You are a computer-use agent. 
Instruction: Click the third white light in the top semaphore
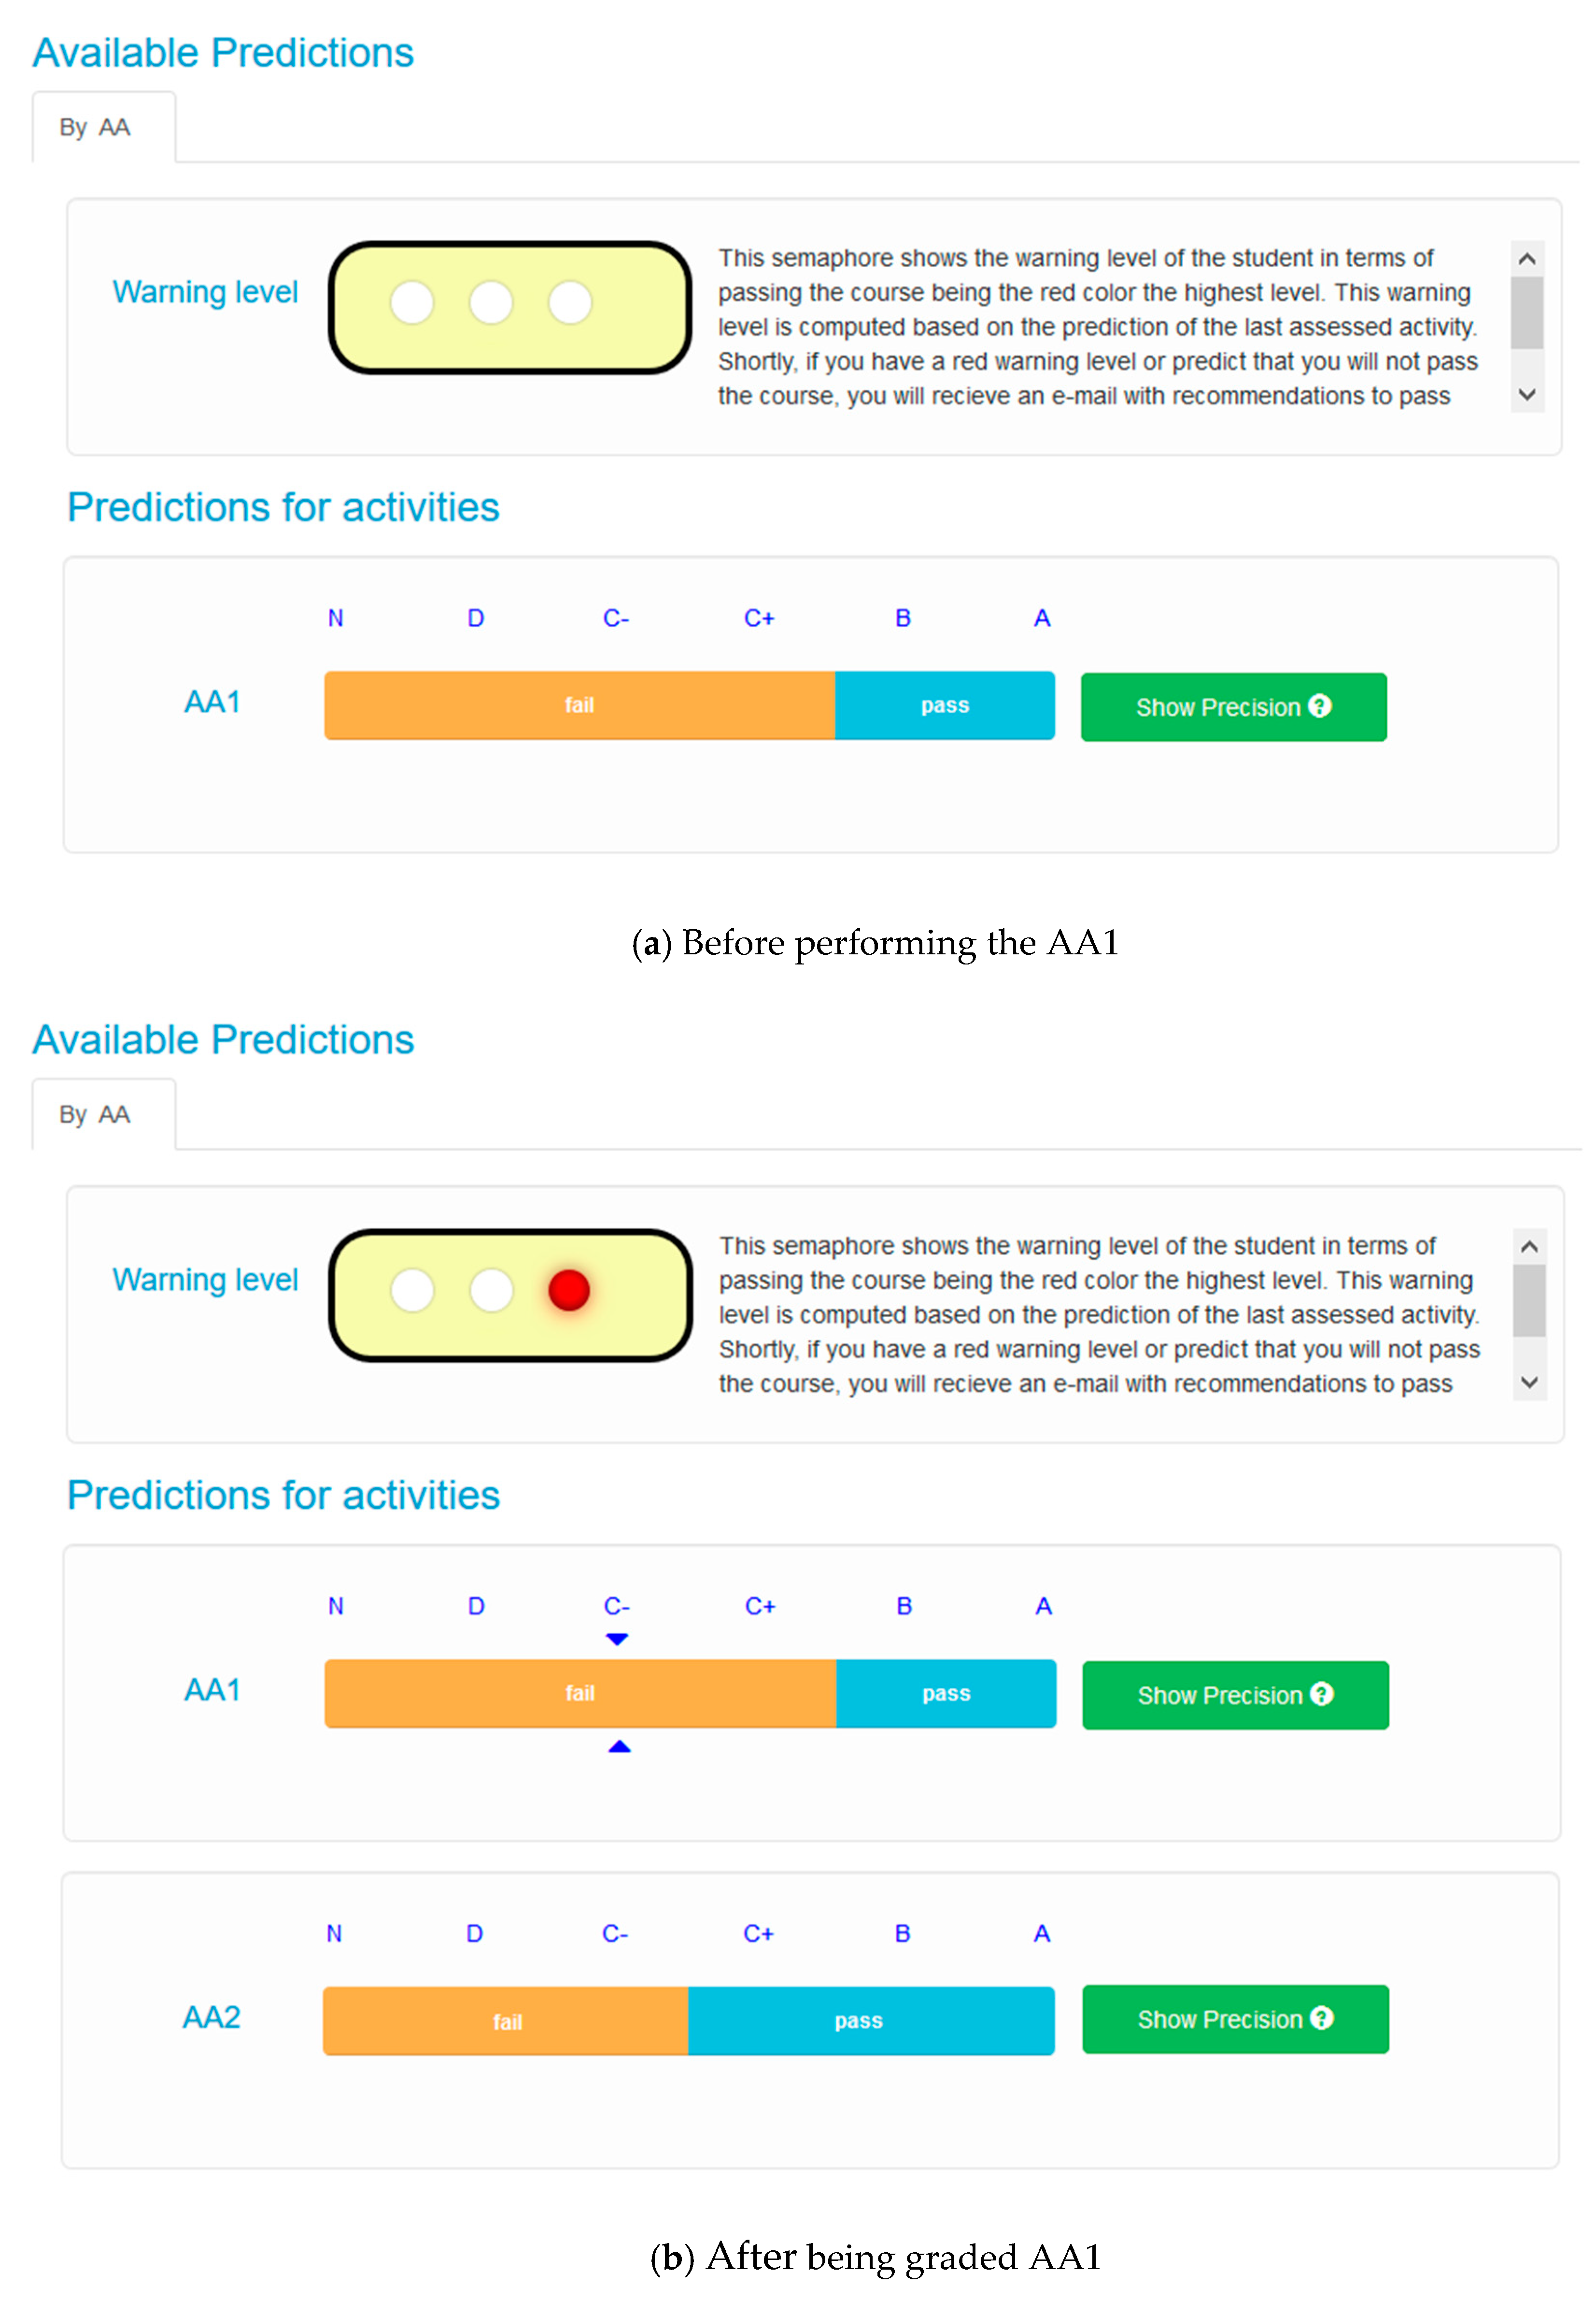(x=570, y=302)
